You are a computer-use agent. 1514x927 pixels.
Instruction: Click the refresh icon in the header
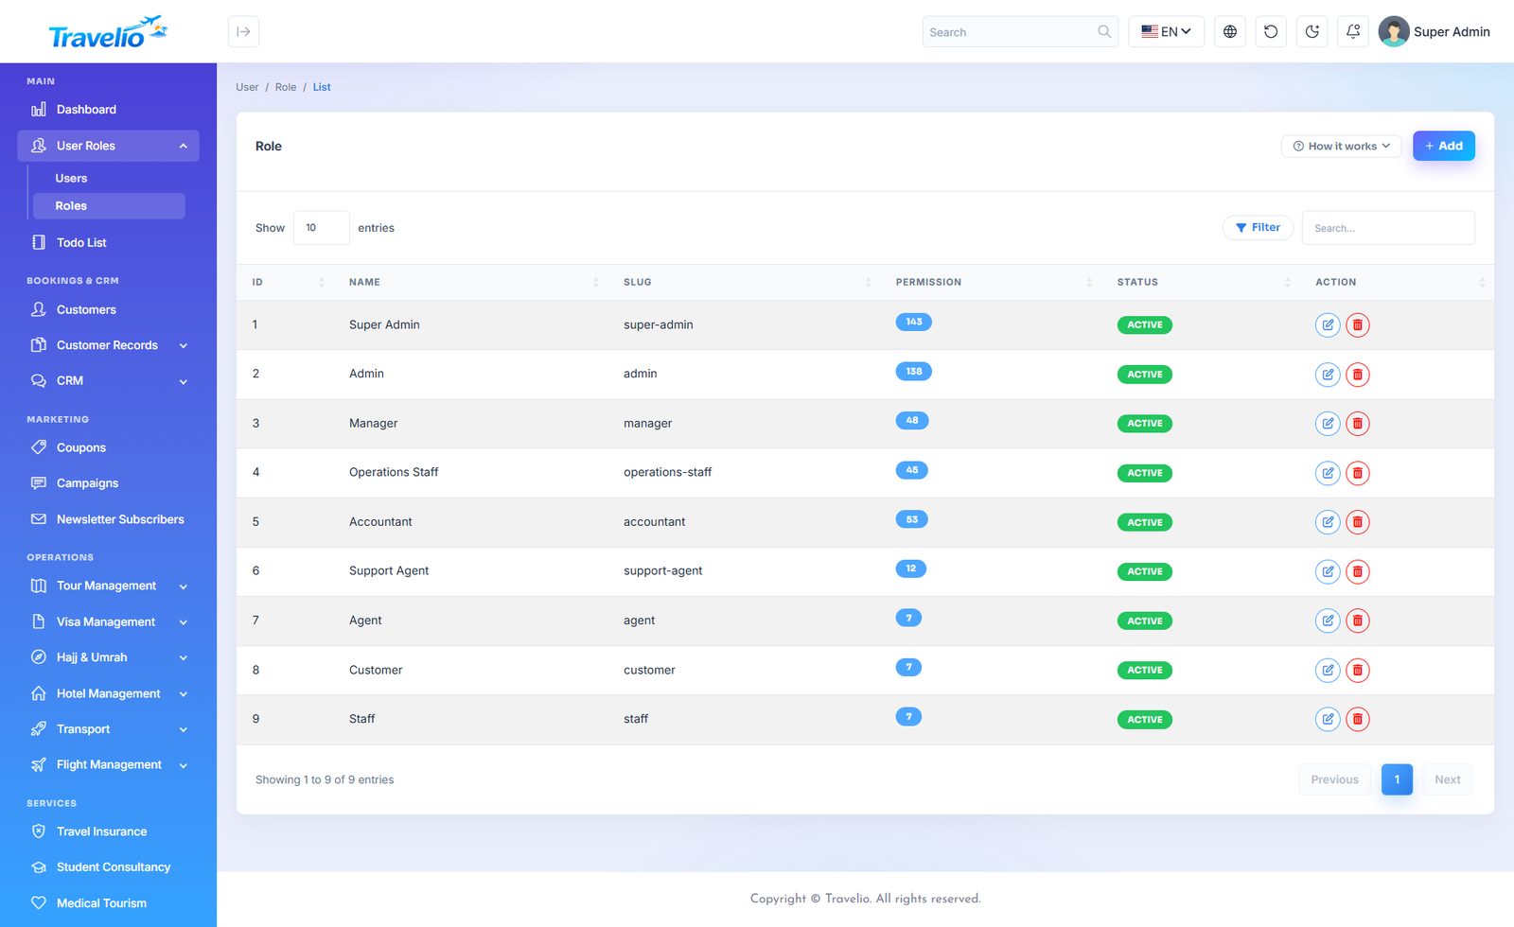tap(1271, 31)
